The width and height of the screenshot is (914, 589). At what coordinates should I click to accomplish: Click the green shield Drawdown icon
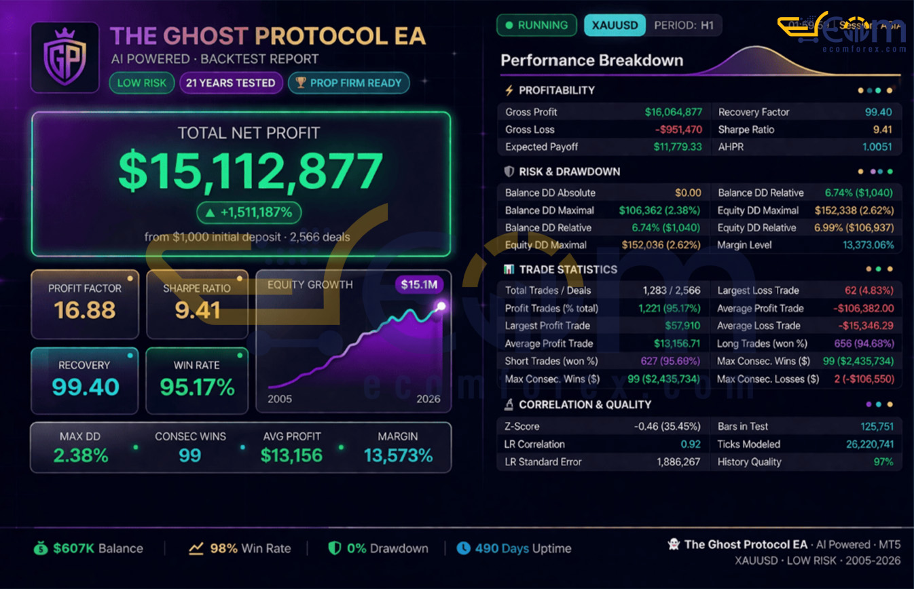[334, 548]
